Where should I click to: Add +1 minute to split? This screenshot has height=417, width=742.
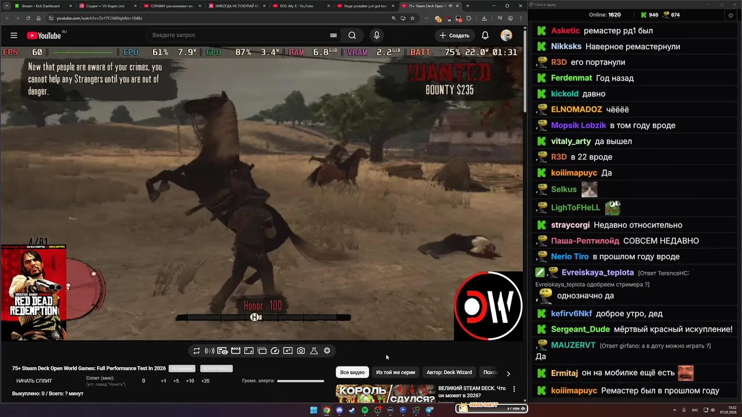tap(163, 381)
